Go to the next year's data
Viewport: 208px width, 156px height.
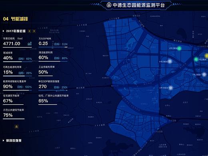(34, 31)
